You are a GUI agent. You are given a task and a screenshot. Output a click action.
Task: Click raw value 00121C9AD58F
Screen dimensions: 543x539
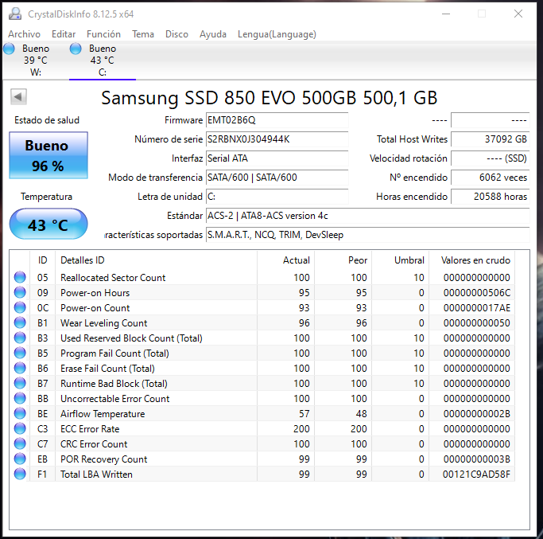coord(476,475)
